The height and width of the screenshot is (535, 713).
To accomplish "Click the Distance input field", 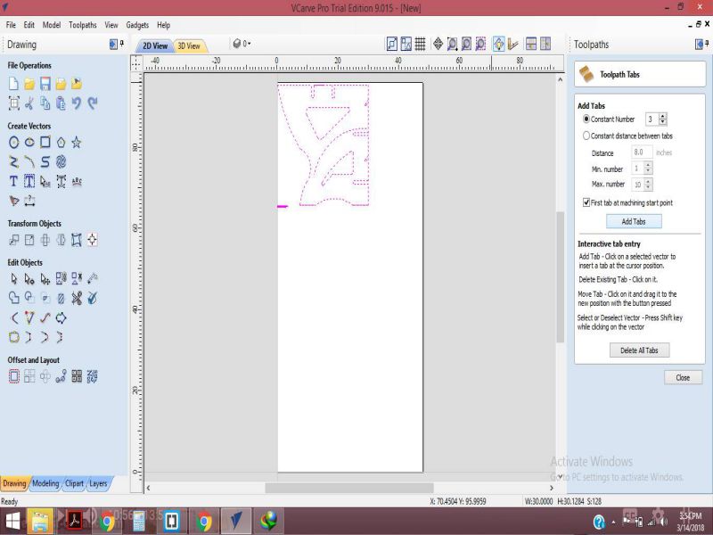I will coord(642,152).
